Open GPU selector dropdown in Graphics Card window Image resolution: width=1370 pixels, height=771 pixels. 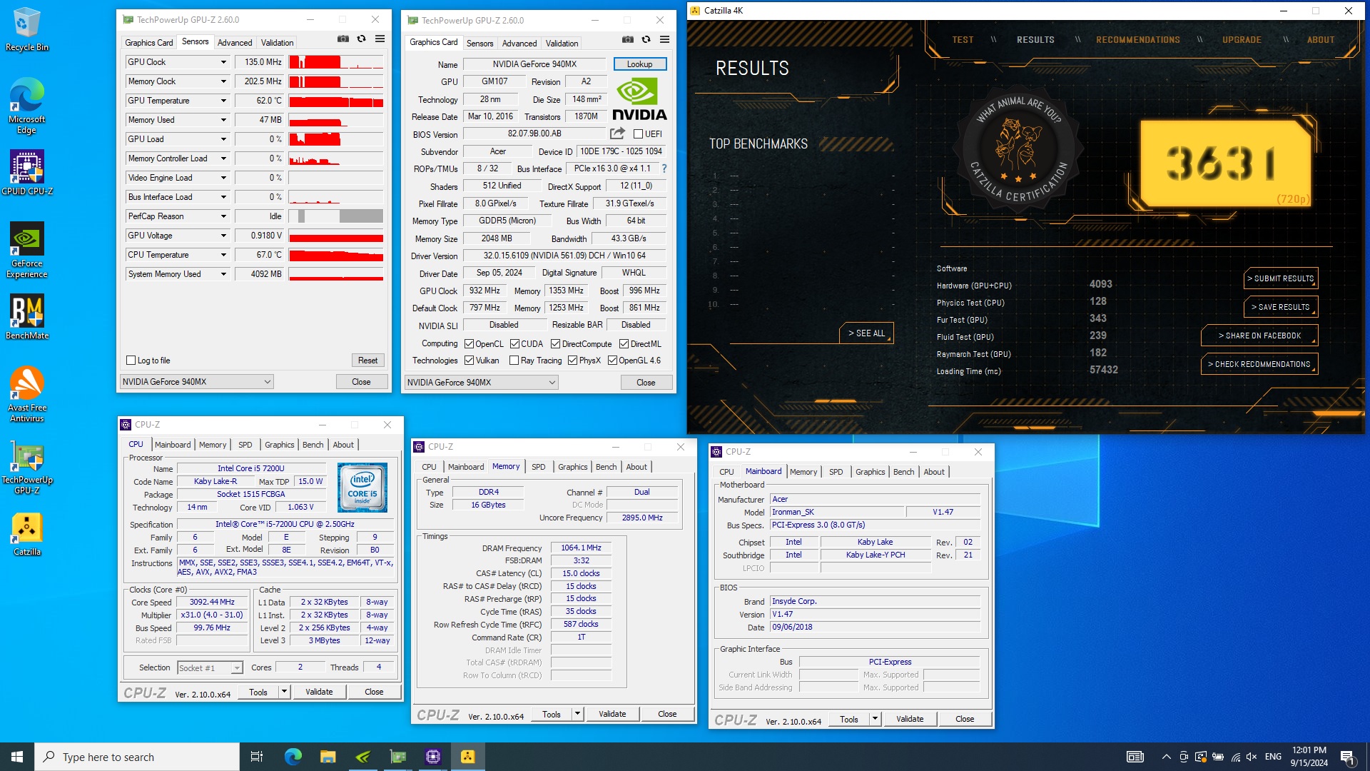(481, 383)
